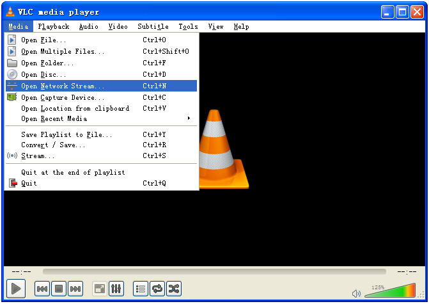429x304 pixels.
Task: Select Open Capture Device... entry
Action: [x=101, y=97]
